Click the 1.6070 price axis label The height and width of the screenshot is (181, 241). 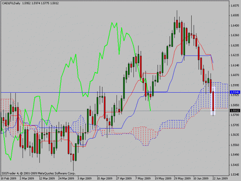click(235, 75)
